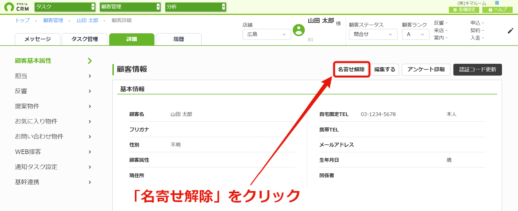Click the chevron next to 基幹連携

(90, 182)
